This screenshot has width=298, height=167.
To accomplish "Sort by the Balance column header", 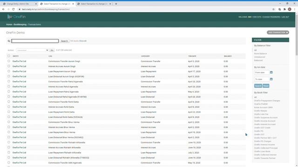I will click(228, 56).
